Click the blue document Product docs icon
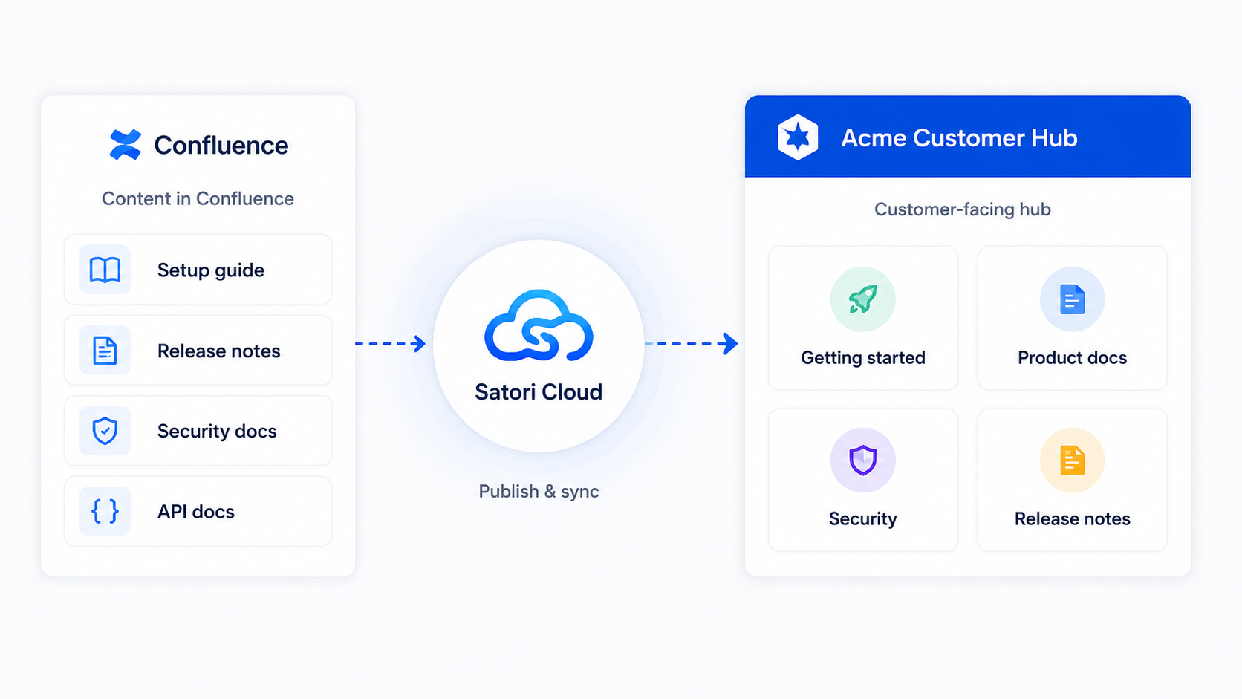 pyautogui.click(x=1072, y=299)
